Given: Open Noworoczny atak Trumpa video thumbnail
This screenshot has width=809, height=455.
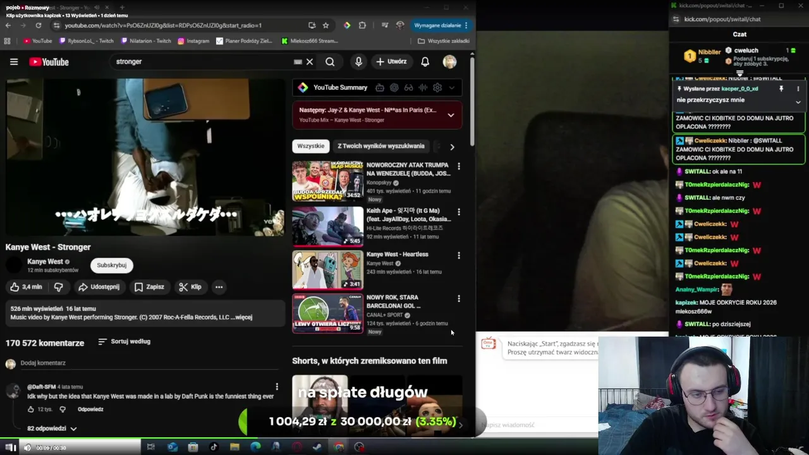Looking at the screenshot, I should coord(327,181).
